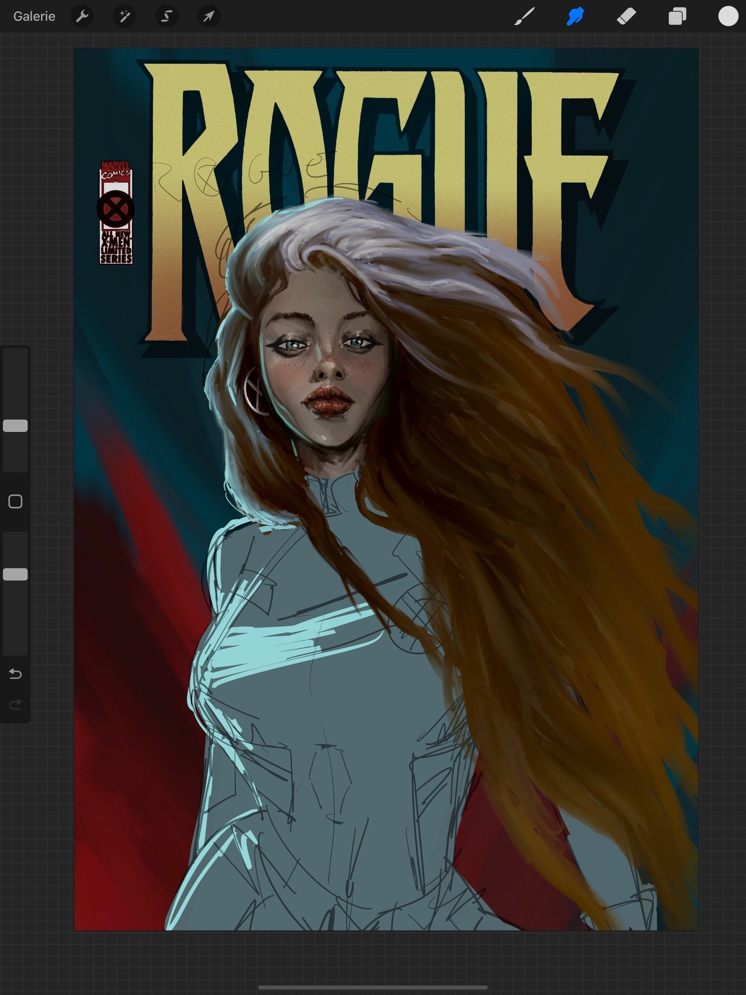Tap the brush size slider handle
746x995 pixels.
click(15, 425)
